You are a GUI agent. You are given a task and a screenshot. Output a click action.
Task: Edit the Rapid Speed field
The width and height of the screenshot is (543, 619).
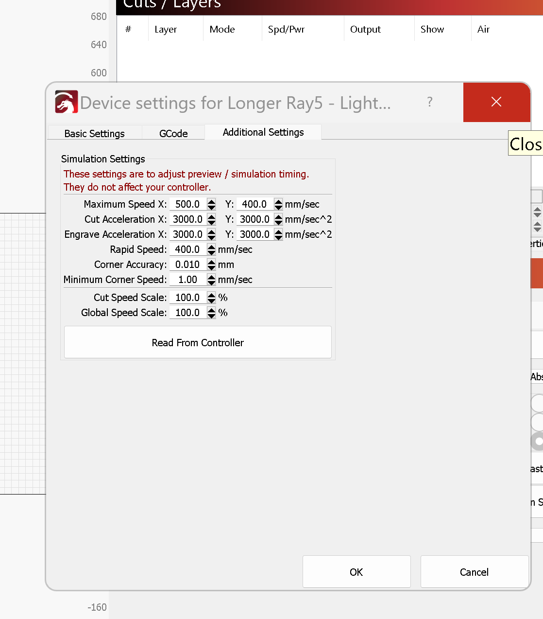pos(187,249)
